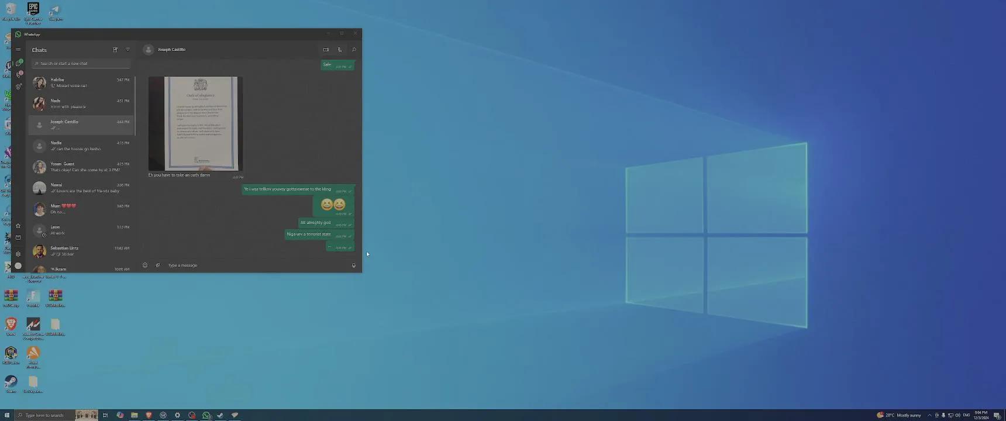View Joseph Castillo contact info in header
The height and width of the screenshot is (421, 1006).
tap(171, 50)
